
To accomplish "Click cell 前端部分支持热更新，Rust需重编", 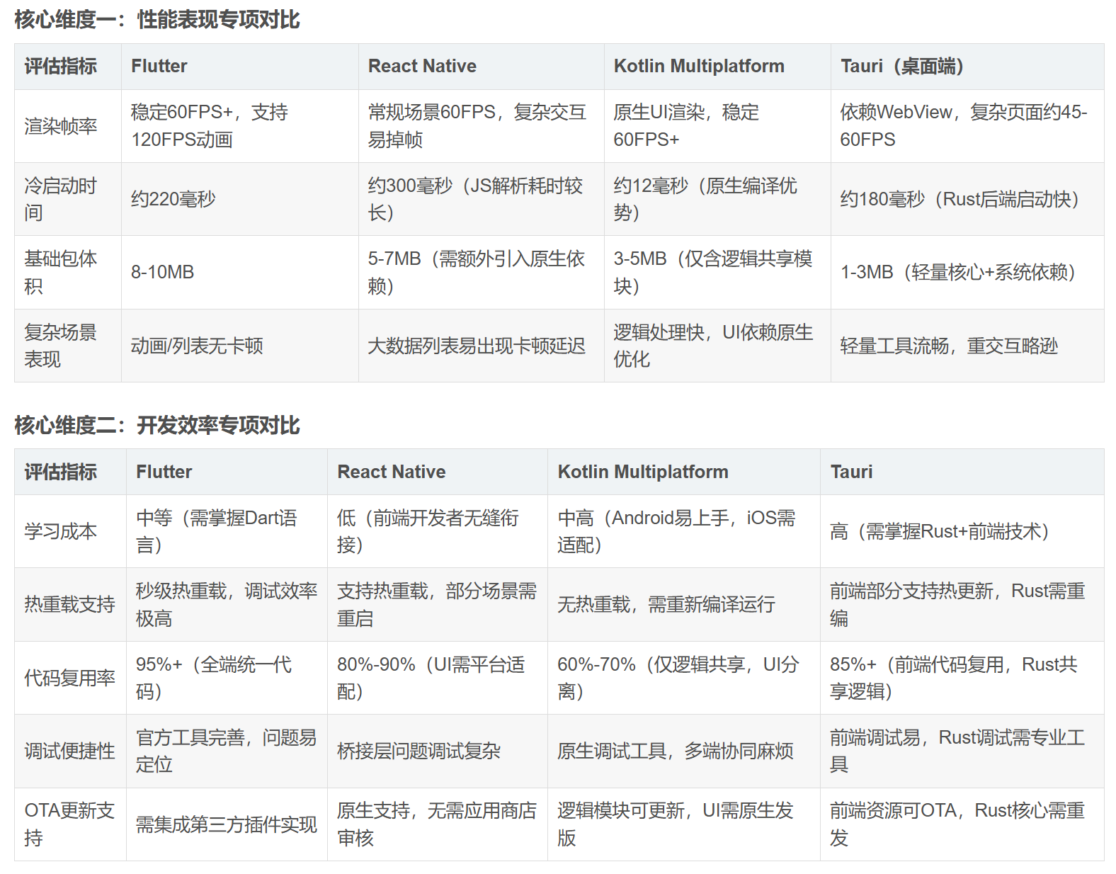I will [x=962, y=604].
